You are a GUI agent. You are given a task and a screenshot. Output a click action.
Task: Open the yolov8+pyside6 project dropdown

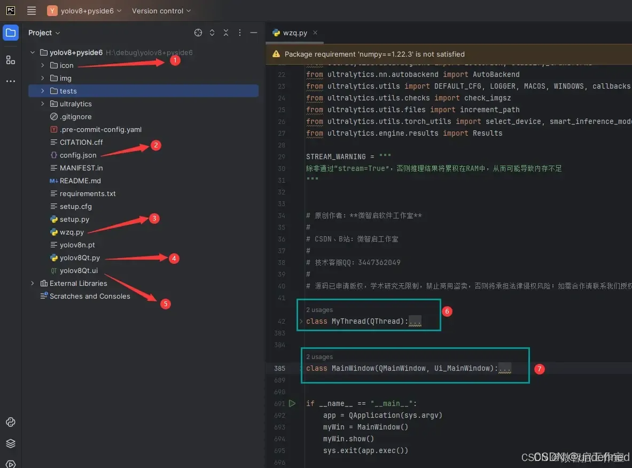pyautogui.click(x=85, y=11)
